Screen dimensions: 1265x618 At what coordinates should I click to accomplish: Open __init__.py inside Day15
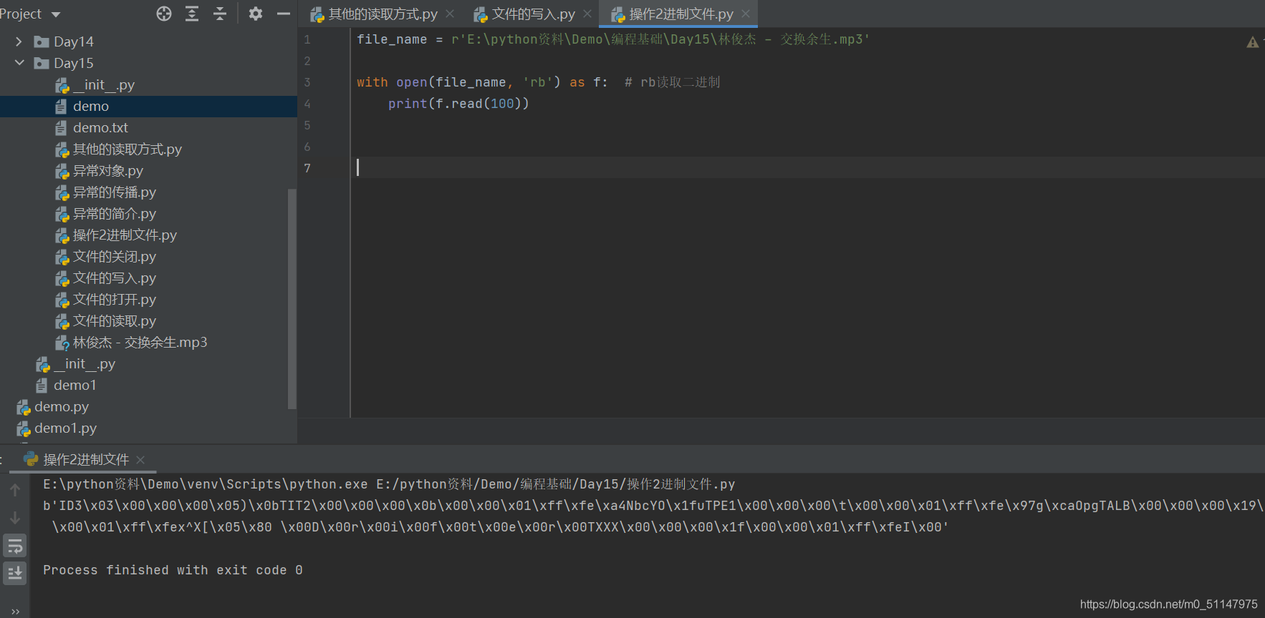(x=95, y=84)
